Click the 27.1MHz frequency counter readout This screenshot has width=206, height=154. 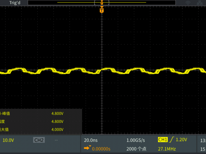[167, 149]
